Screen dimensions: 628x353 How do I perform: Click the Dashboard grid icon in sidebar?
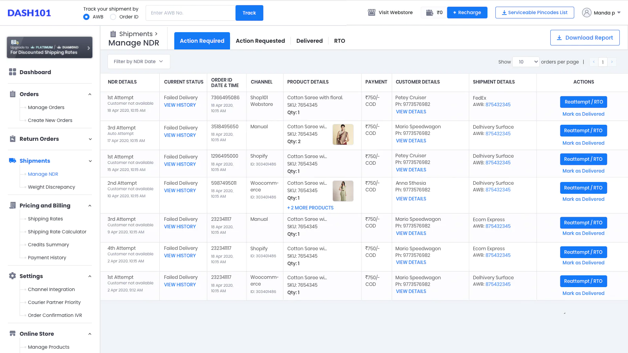(13, 72)
